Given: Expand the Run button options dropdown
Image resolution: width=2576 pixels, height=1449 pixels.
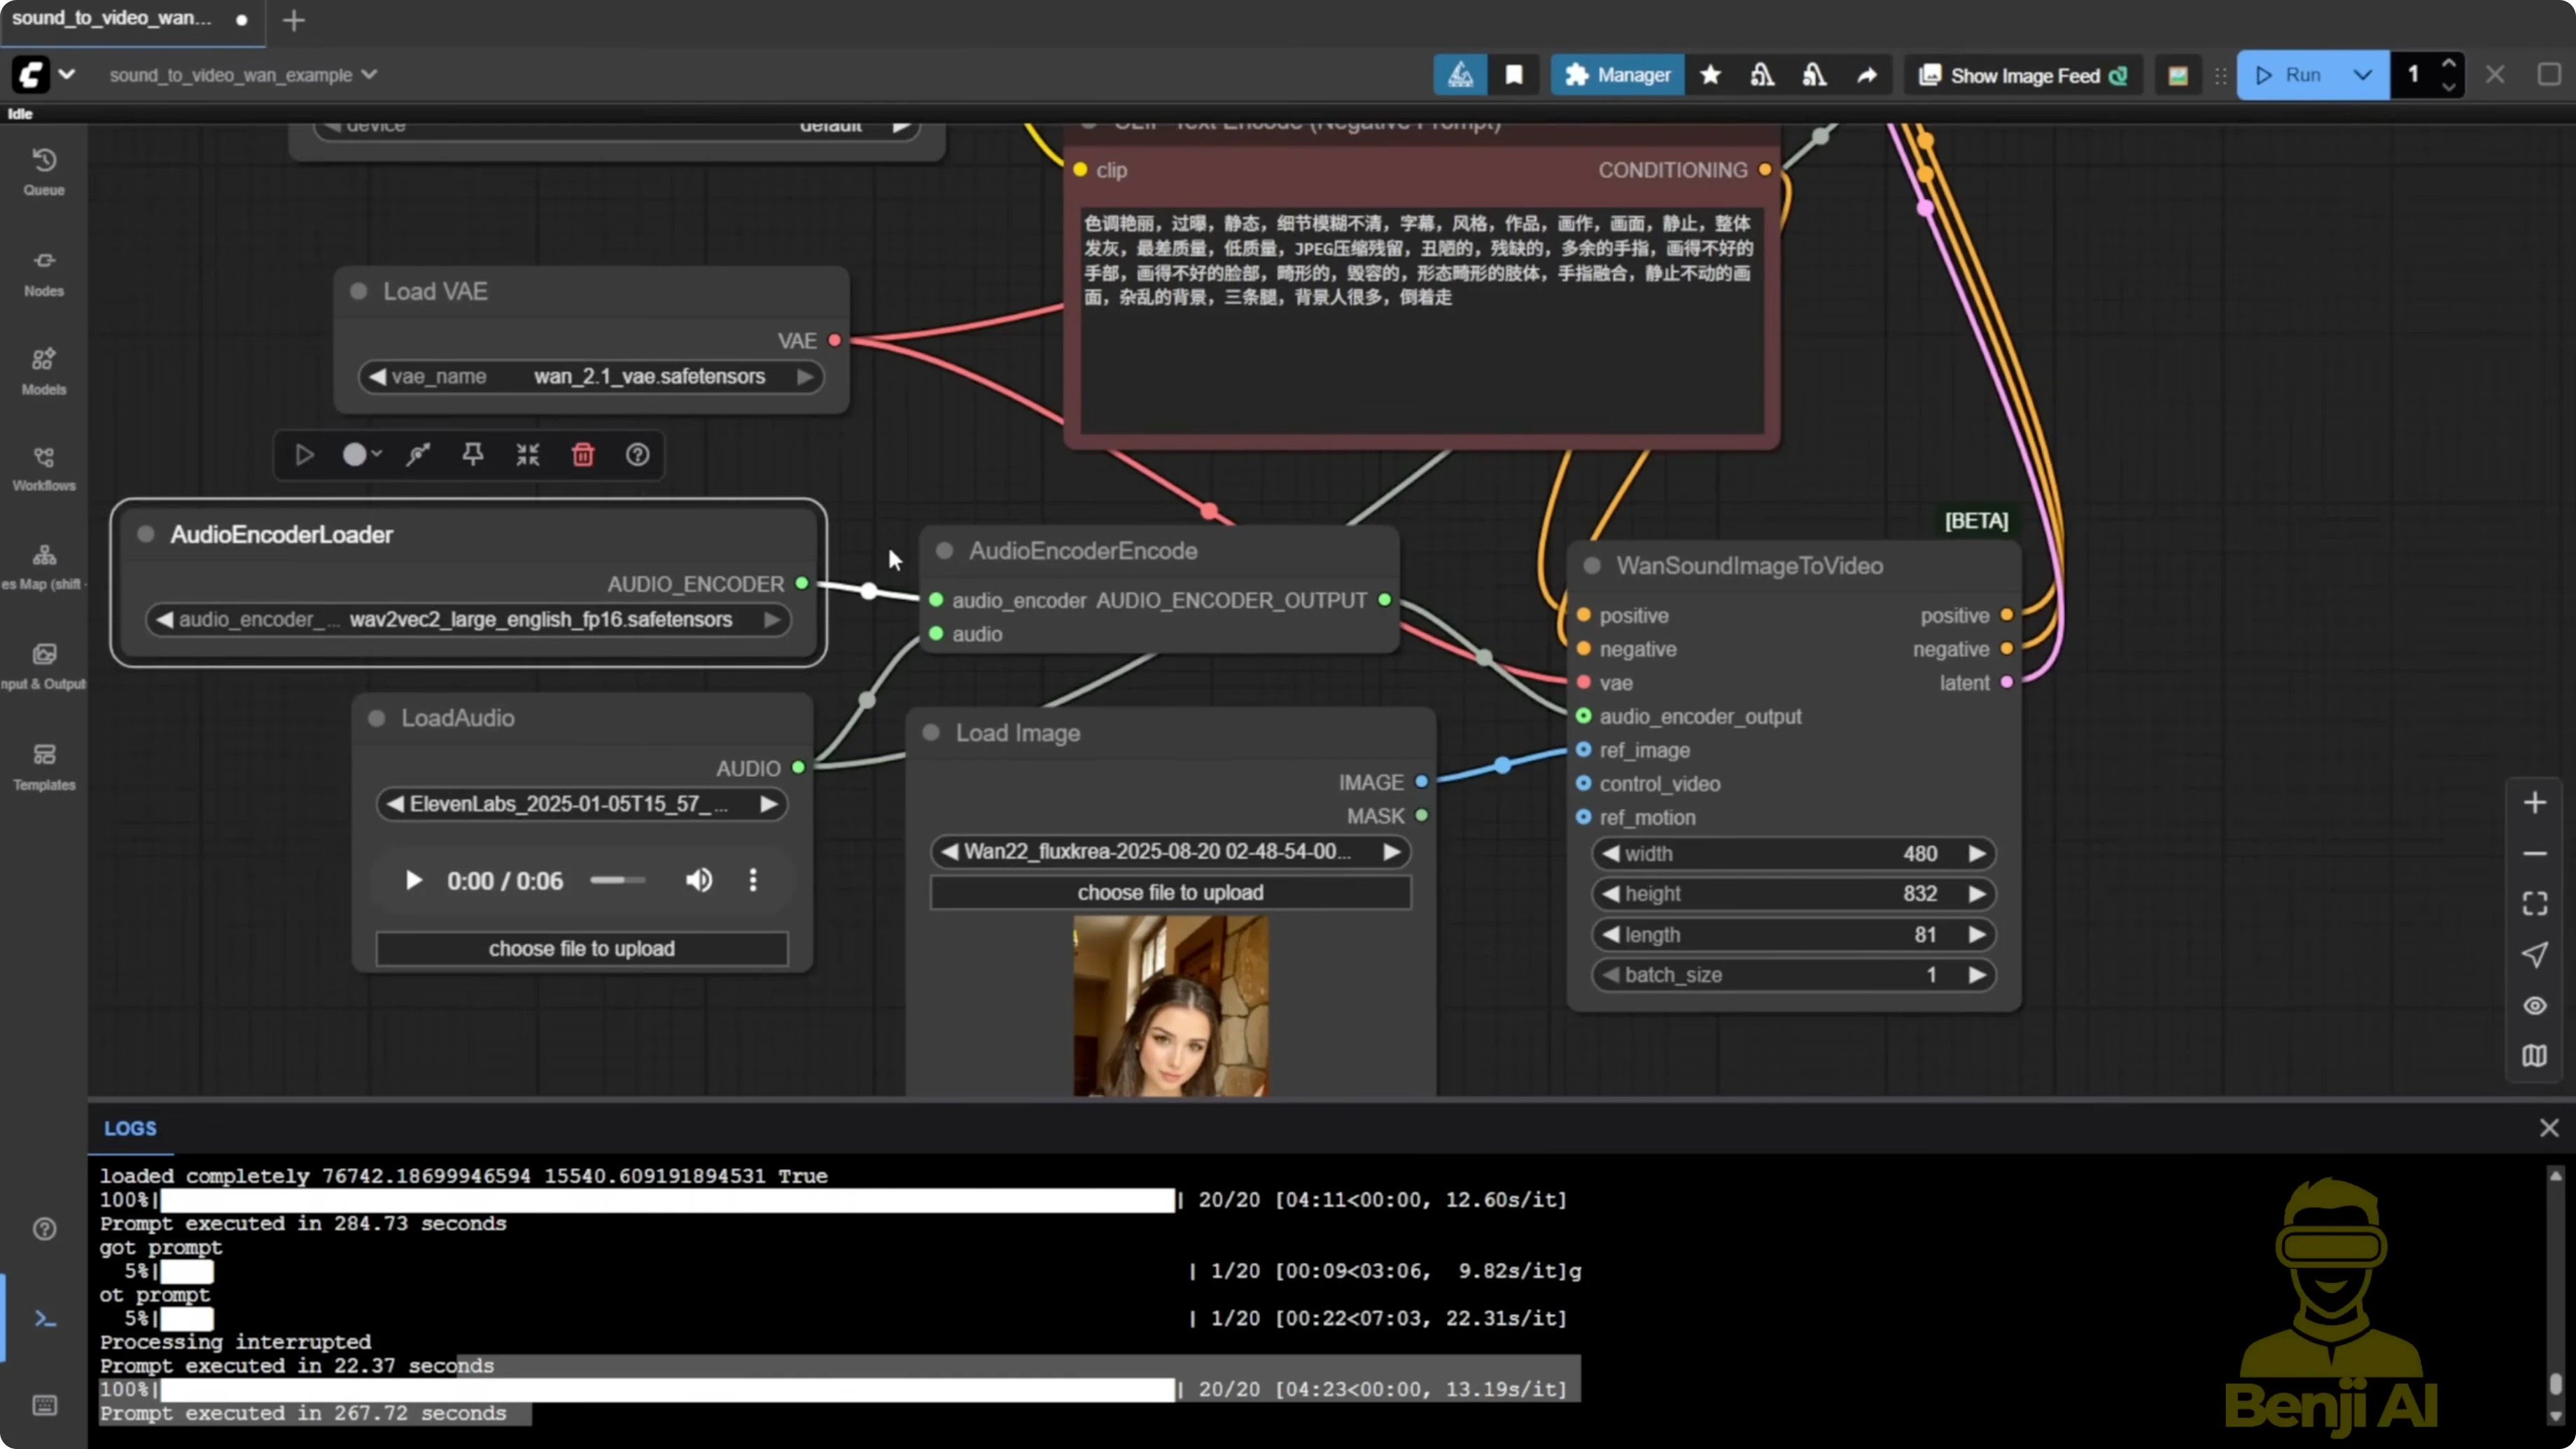Looking at the screenshot, I should pyautogui.click(x=2364, y=74).
